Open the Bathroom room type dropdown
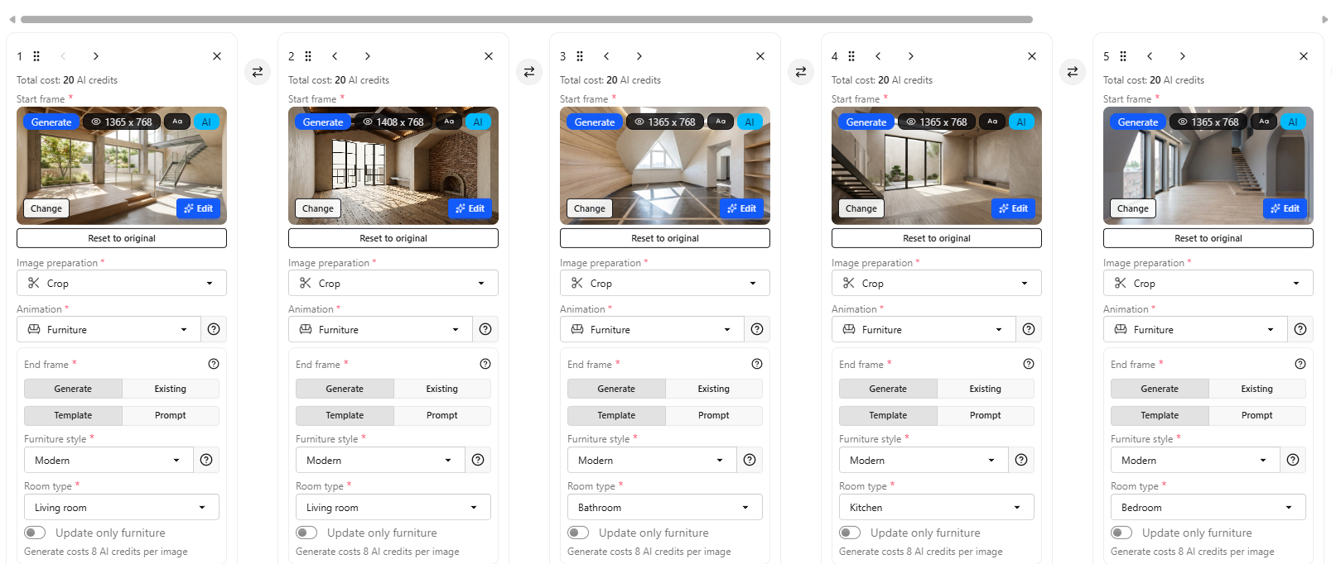The width and height of the screenshot is (1336, 564). click(x=665, y=507)
